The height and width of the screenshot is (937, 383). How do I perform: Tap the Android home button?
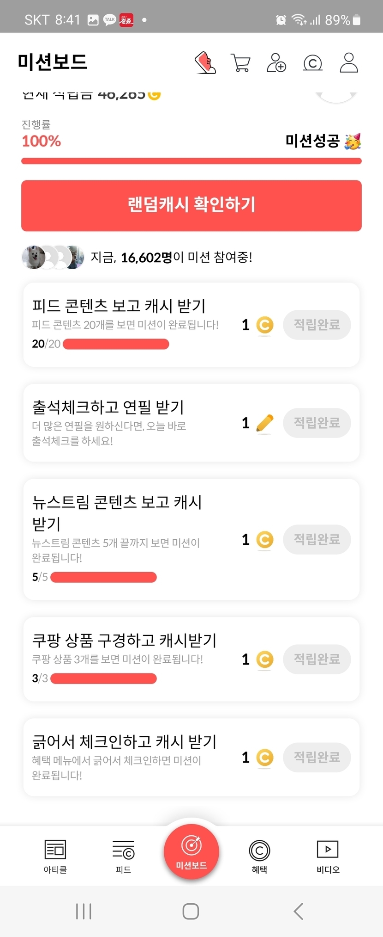point(191,911)
